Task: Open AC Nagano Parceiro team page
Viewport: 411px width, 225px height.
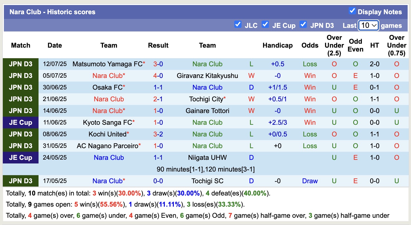Action: click(107, 146)
